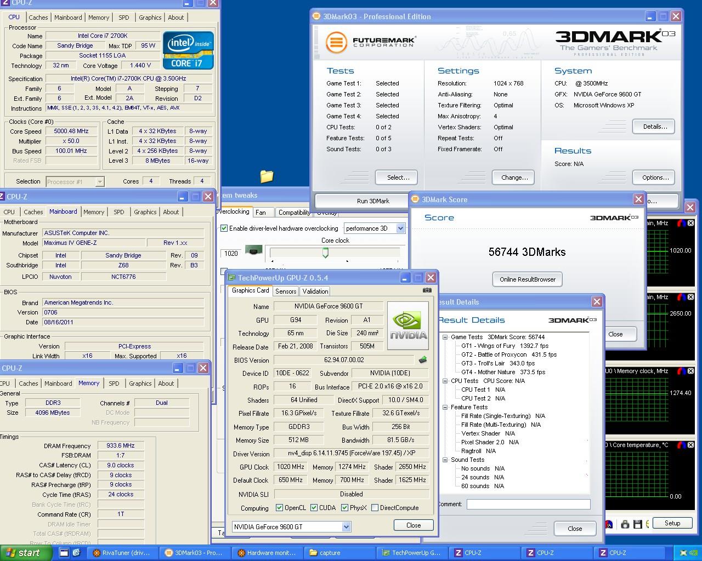This screenshot has height=561, width=702.
Task: Toggle the DirectCompute checkbox in GPU-Z
Action: point(375,508)
